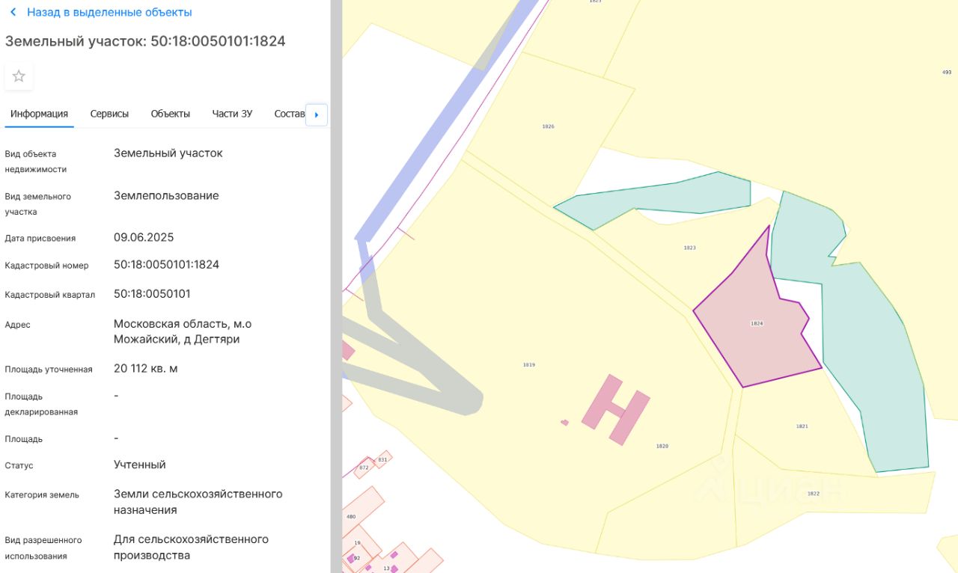Click the back chevron arrow icon
This screenshot has height=573, width=958.
point(13,13)
